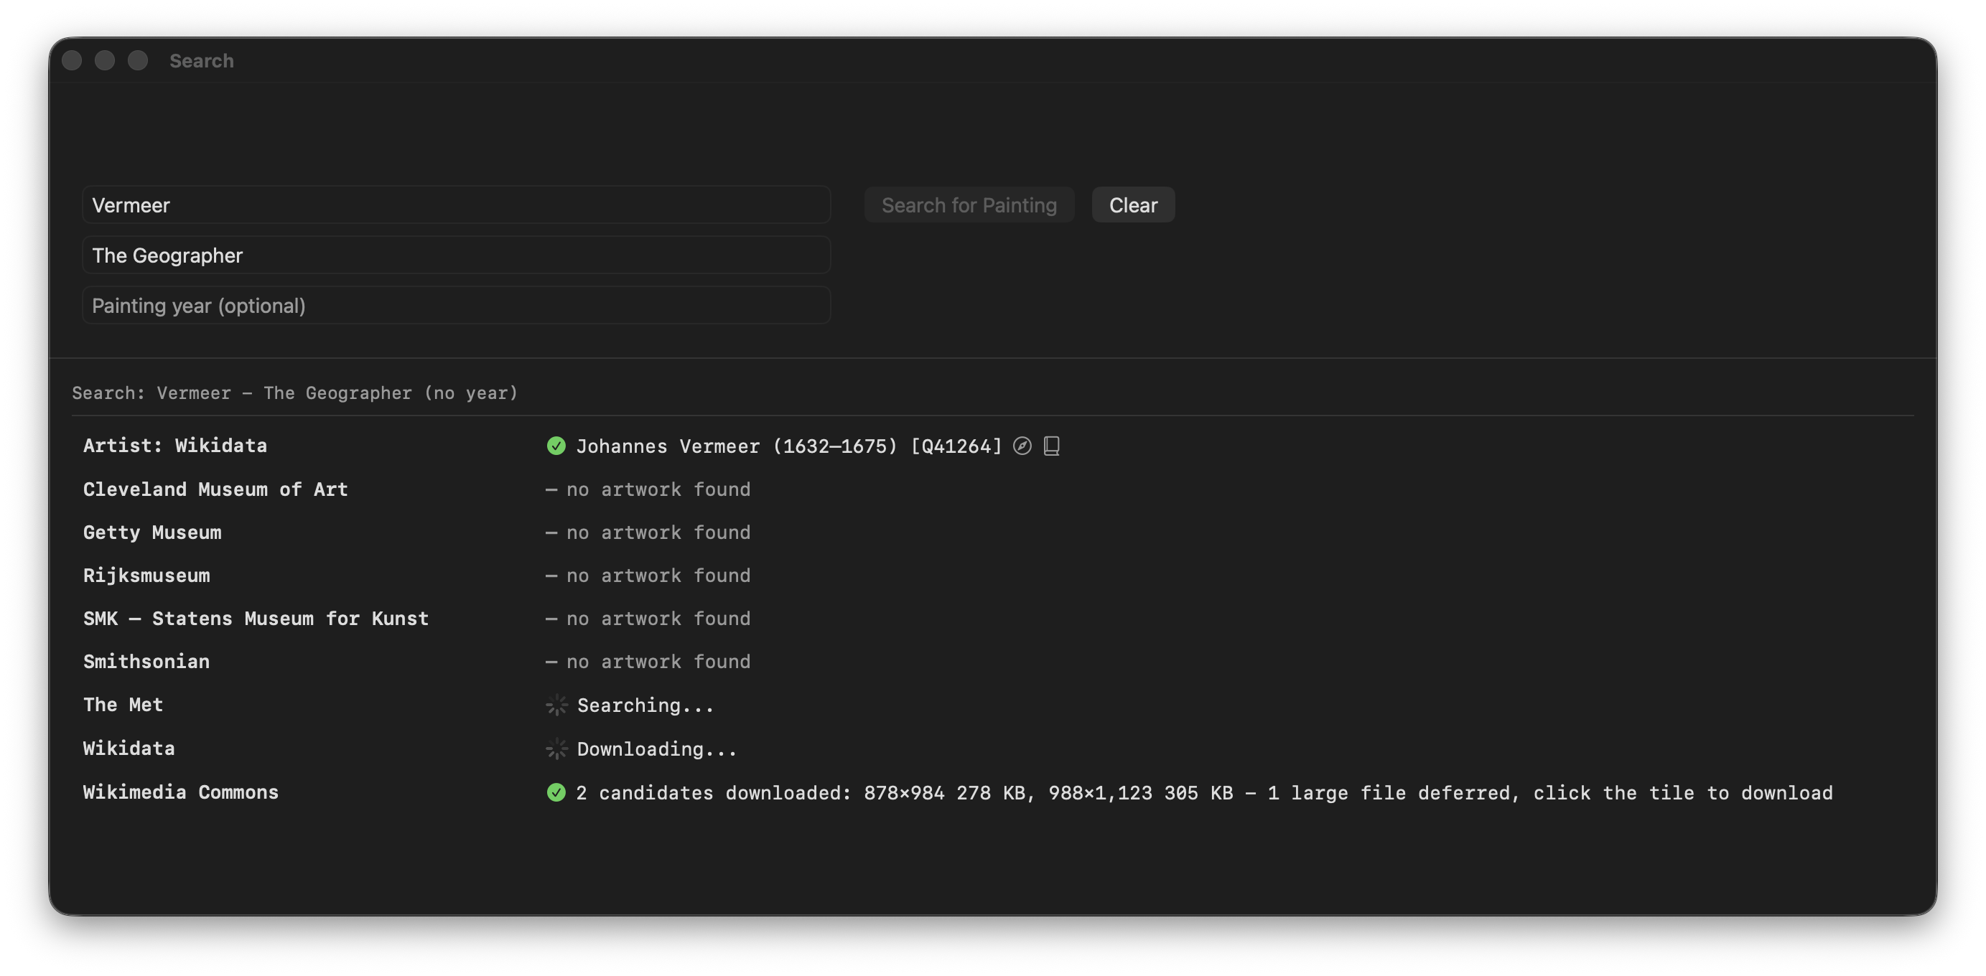Click the window minimize button

point(105,60)
